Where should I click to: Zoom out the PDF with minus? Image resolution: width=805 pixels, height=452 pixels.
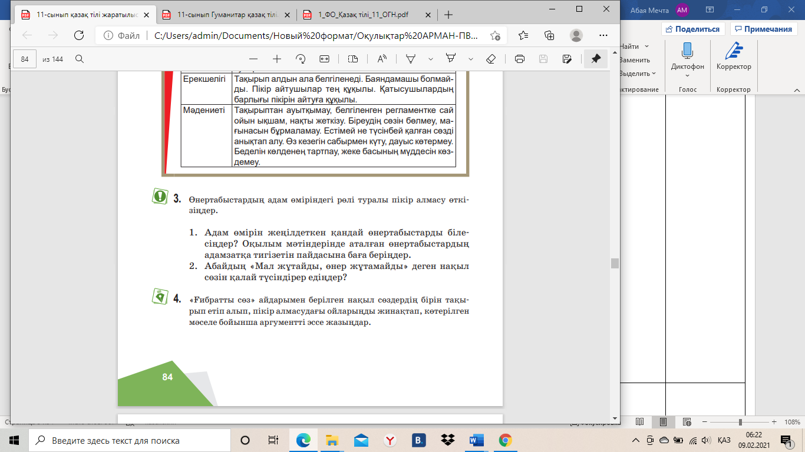click(x=253, y=59)
